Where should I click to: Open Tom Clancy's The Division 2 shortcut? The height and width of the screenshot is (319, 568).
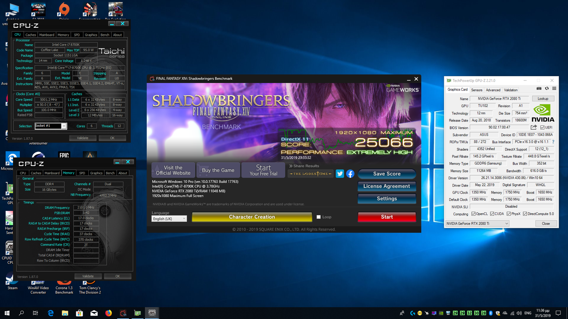point(90,286)
